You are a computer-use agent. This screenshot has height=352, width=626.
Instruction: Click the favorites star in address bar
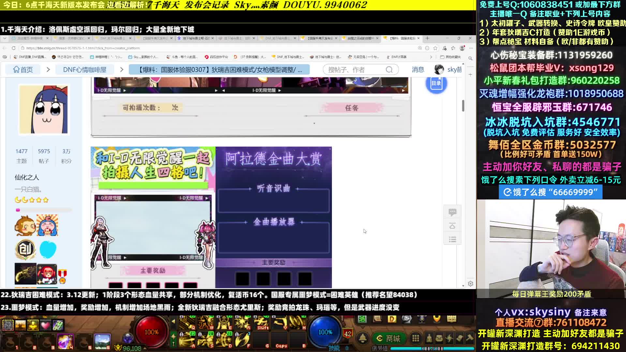pyautogui.click(x=435, y=48)
